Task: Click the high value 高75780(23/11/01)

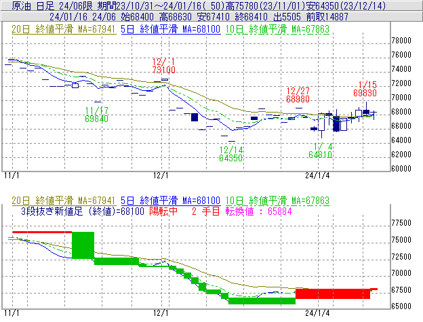Action: (267, 5)
